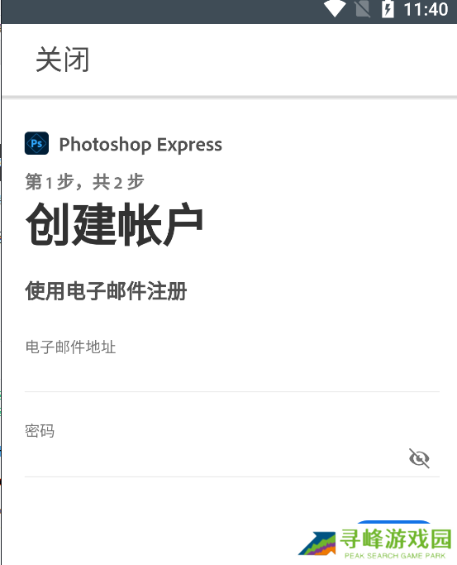Click the 第1步，共2步 step indicator
Viewport: 457px width, 565px height.
click(x=84, y=182)
